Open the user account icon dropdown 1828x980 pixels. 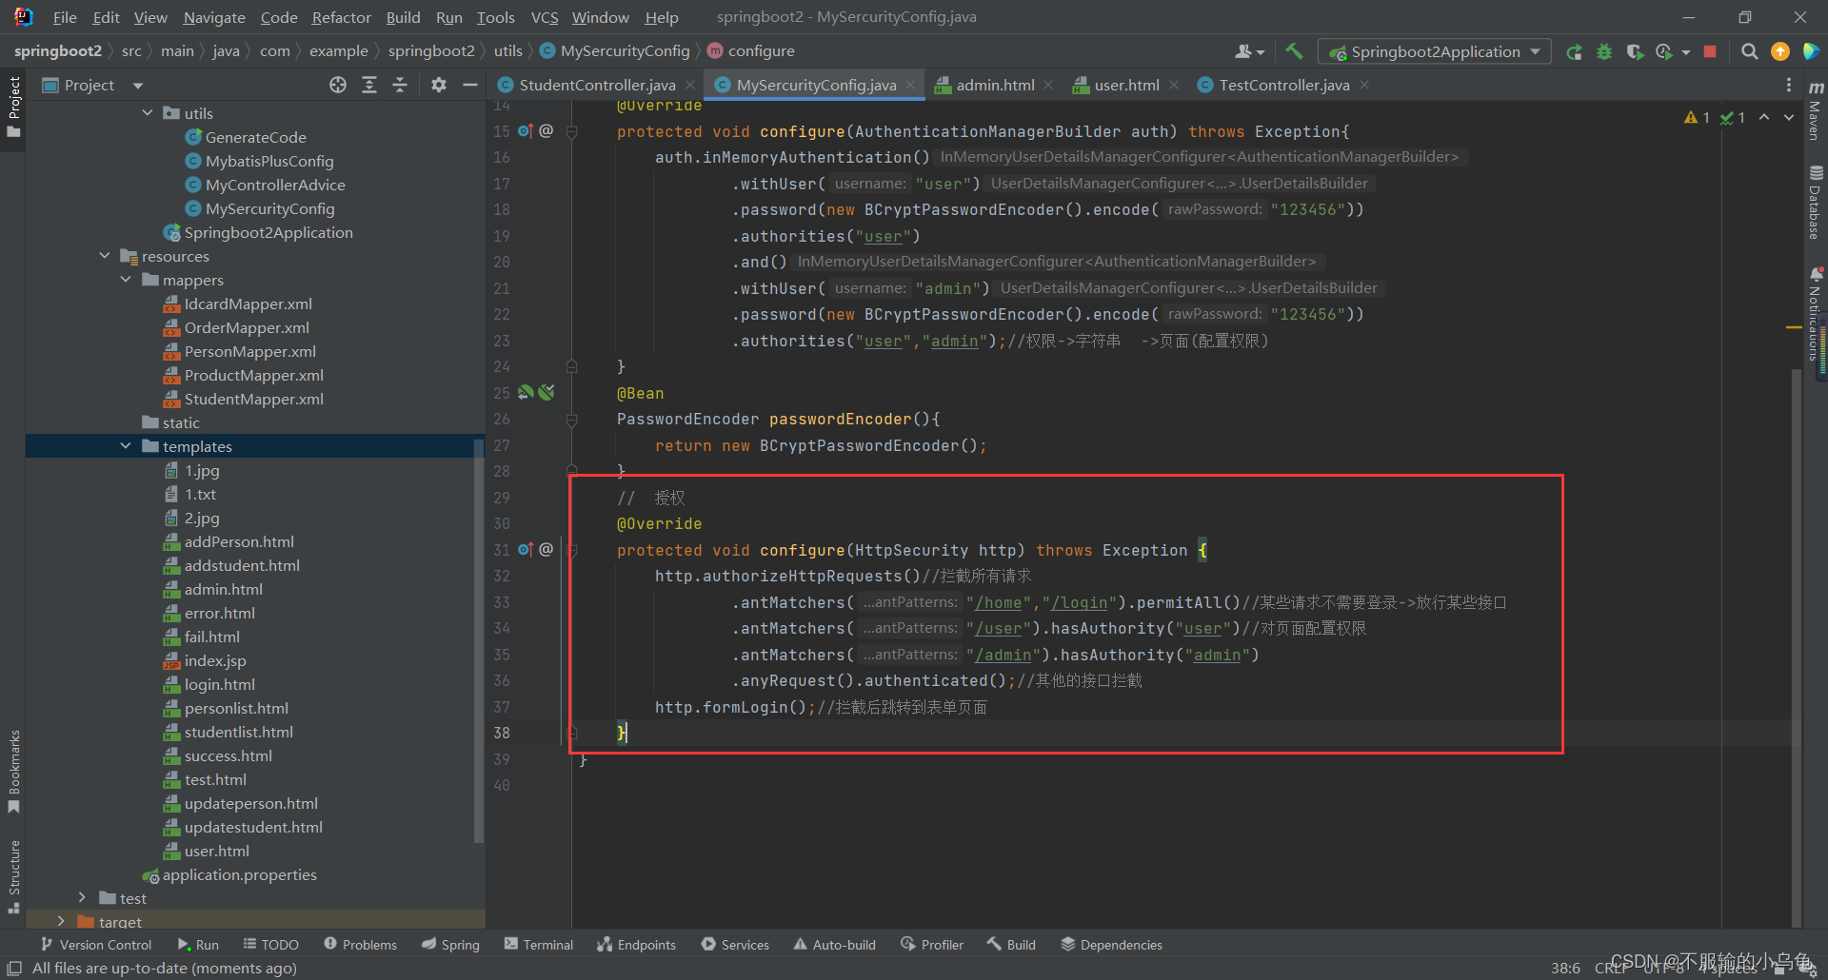(1249, 51)
